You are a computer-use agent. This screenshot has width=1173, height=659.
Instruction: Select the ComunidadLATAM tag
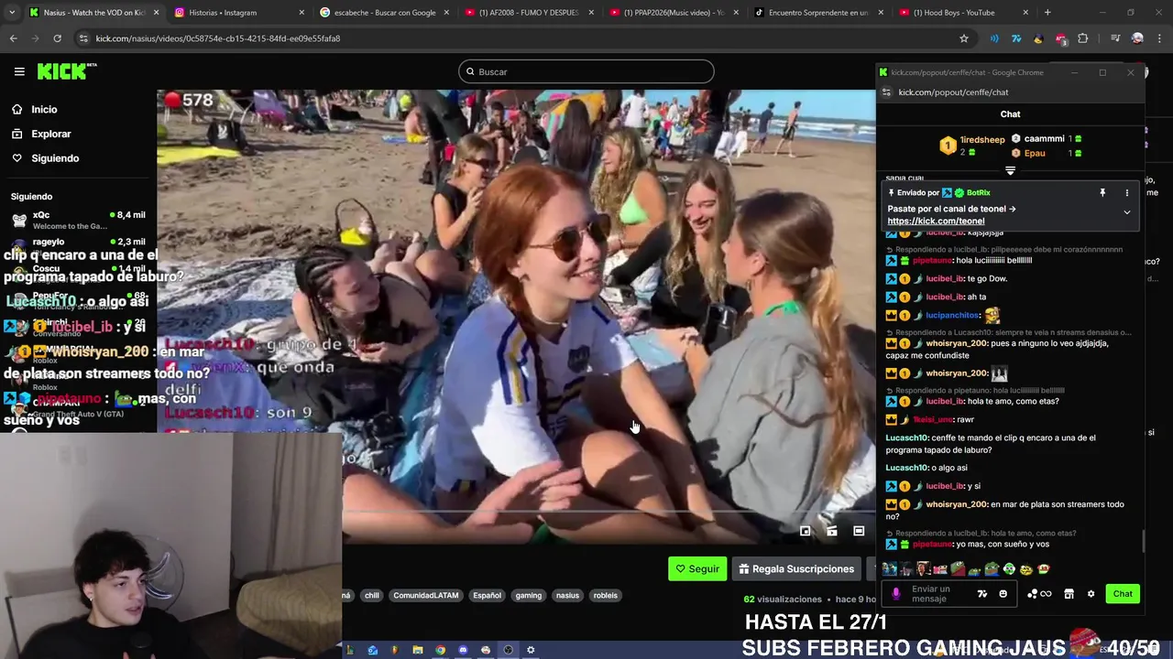point(425,595)
